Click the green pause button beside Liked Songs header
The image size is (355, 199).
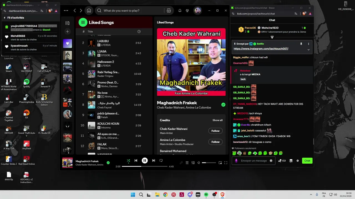[x=83, y=22]
